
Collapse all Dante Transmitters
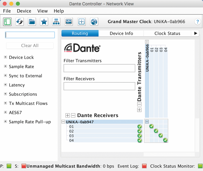[139, 104]
